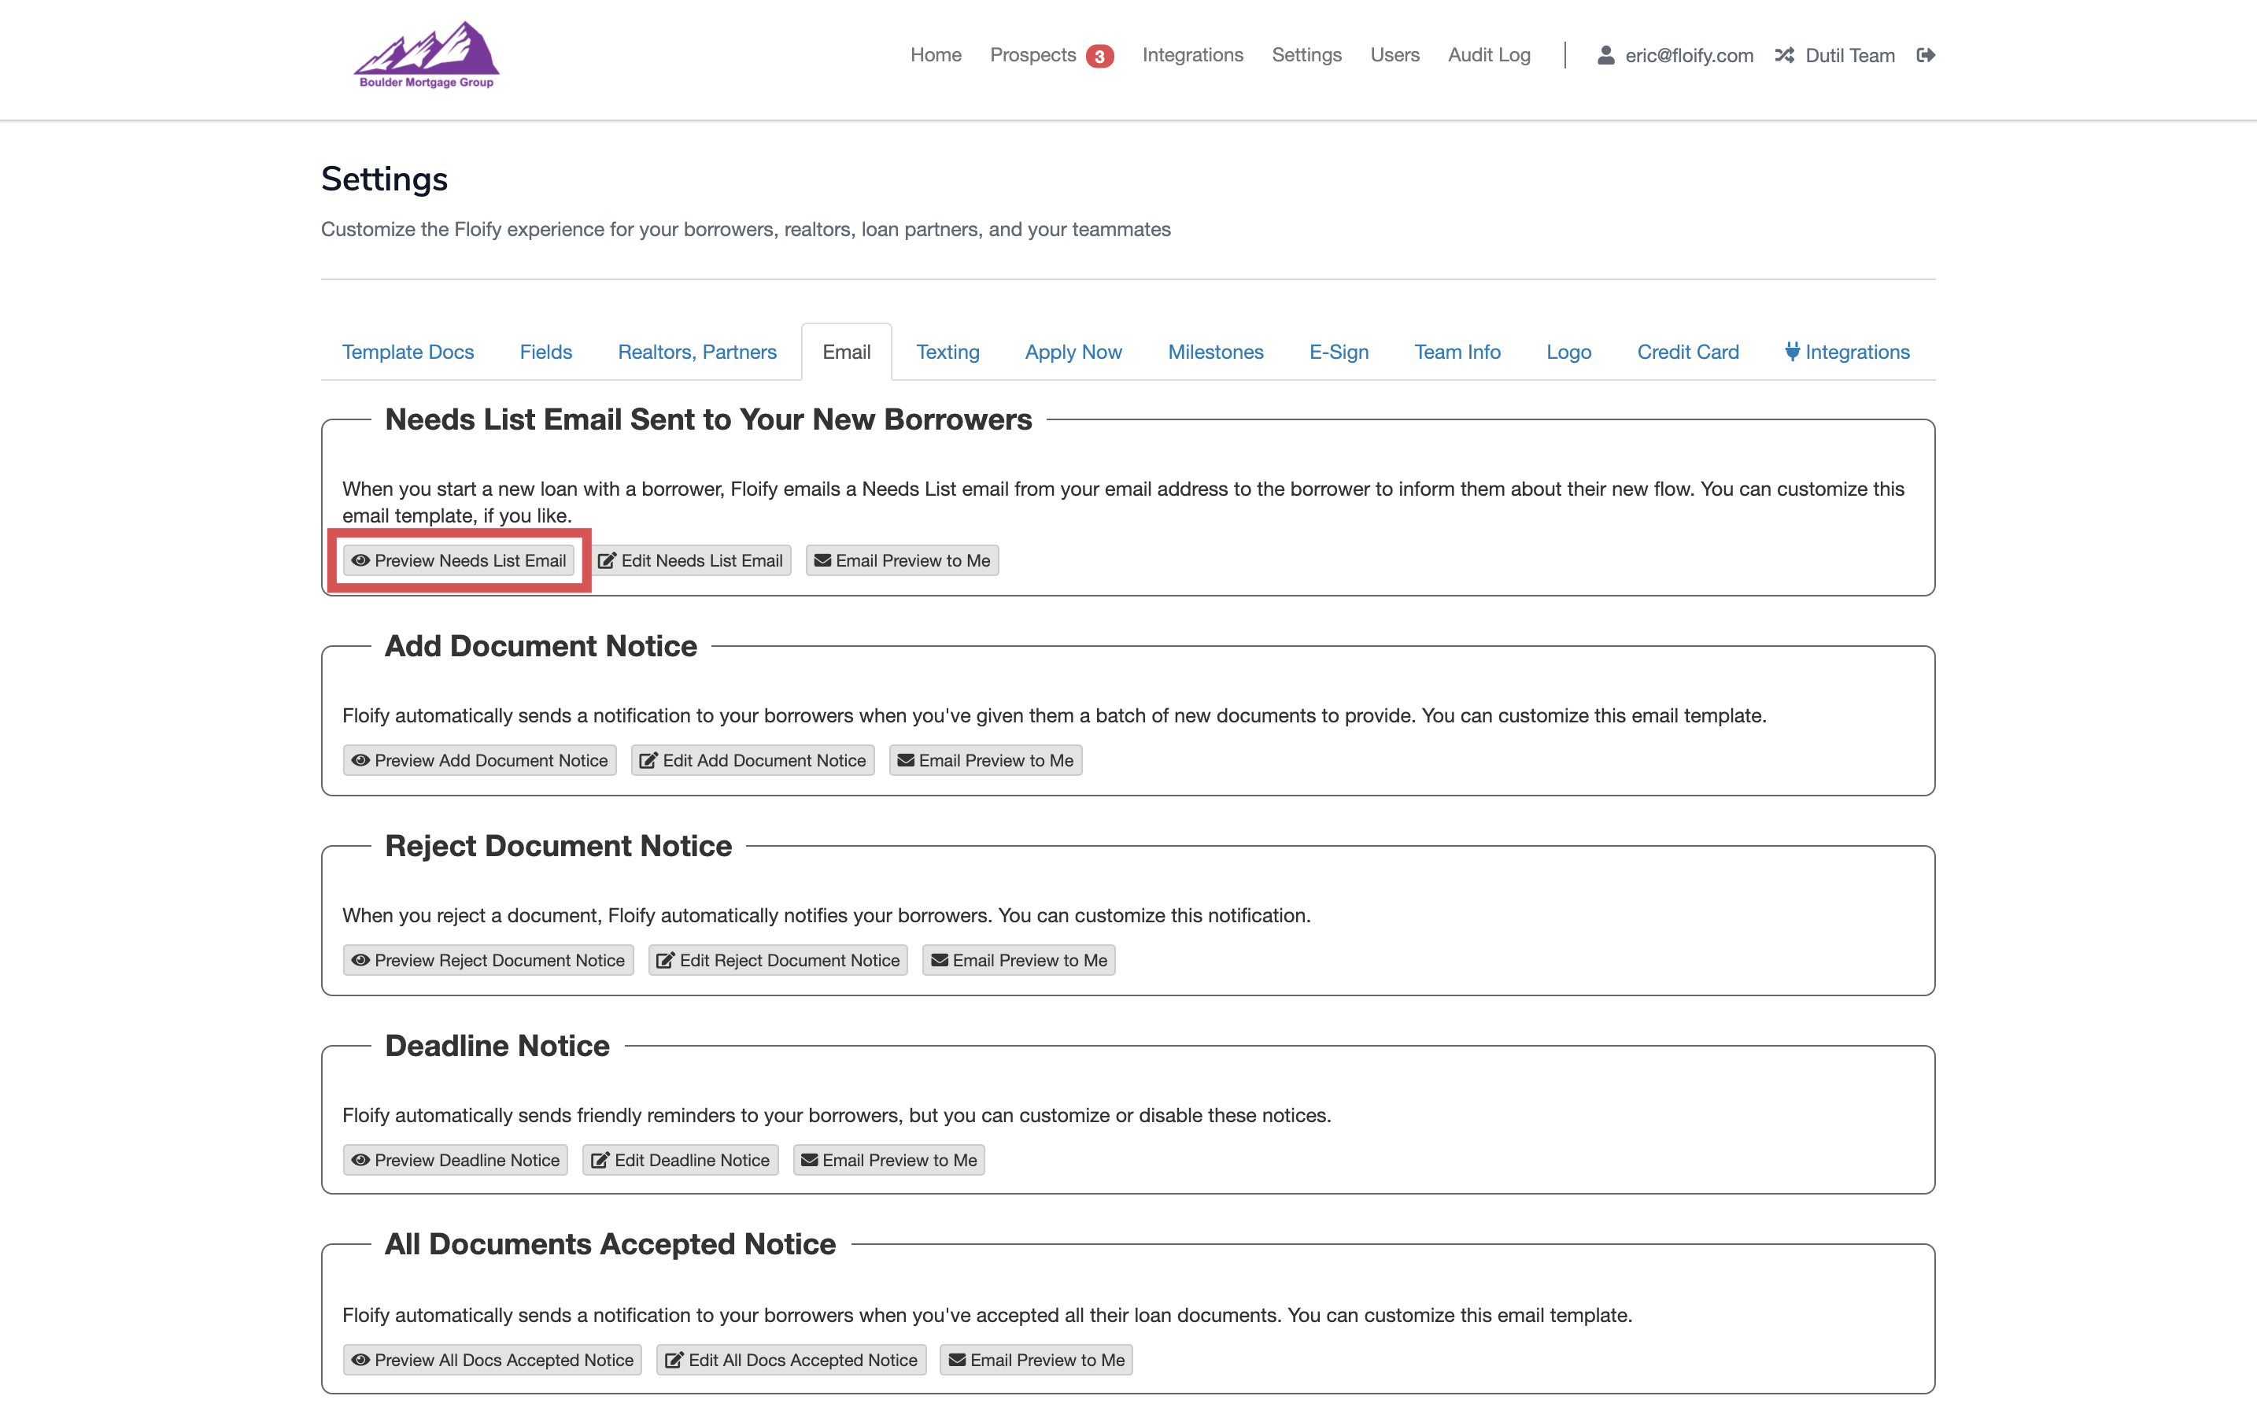Click Preview All Docs Accepted Notice button
The width and height of the screenshot is (2257, 1407).
click(492, 1361)
